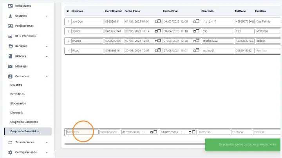Click address field asdfasdf

tap(218, 50)
